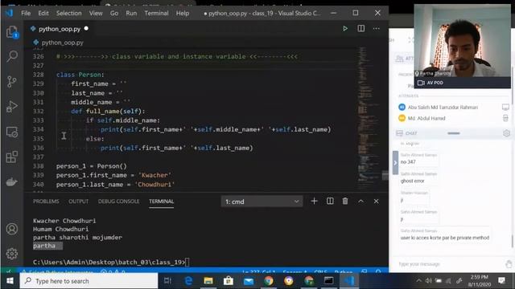Open the View menu
This screenshot has height=289, width=515.
[x=96, y=13]
